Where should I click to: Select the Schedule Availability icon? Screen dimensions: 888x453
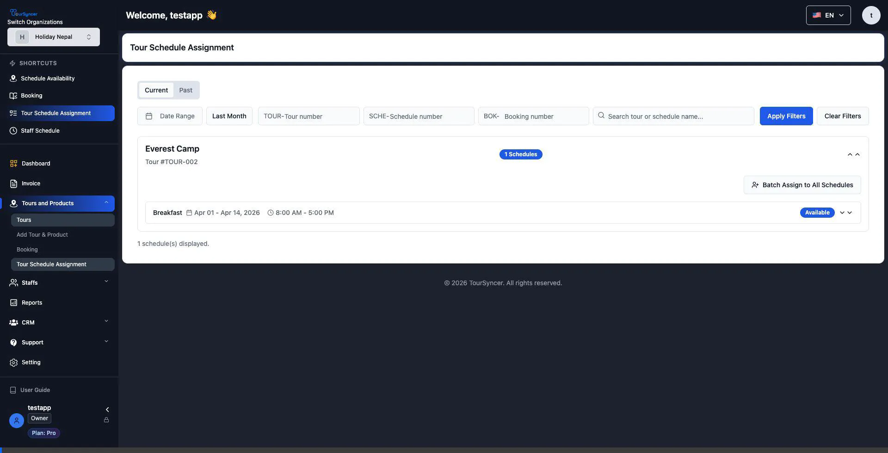coord(13,78)
